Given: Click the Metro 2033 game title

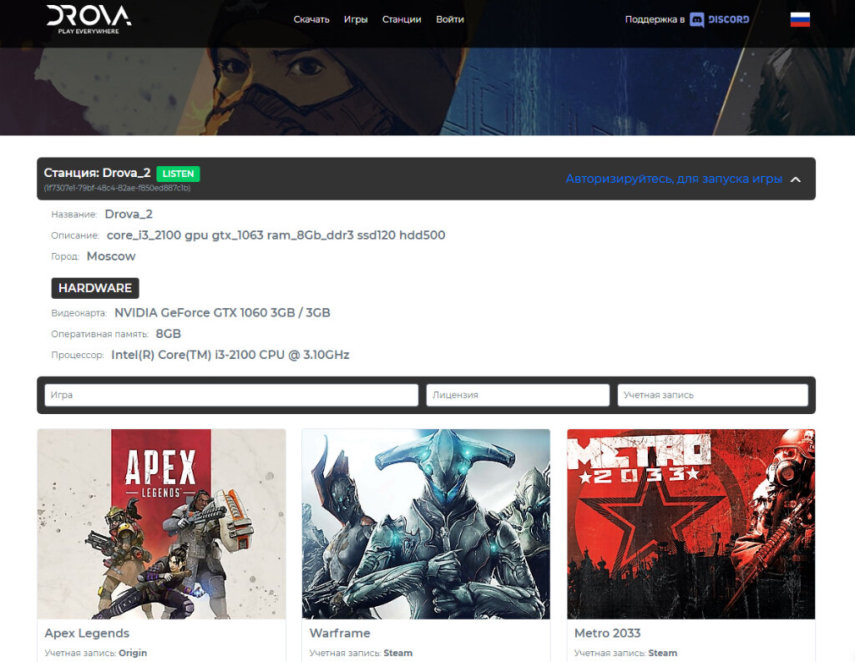Looking at the screenshot, I should pos(608,633).
